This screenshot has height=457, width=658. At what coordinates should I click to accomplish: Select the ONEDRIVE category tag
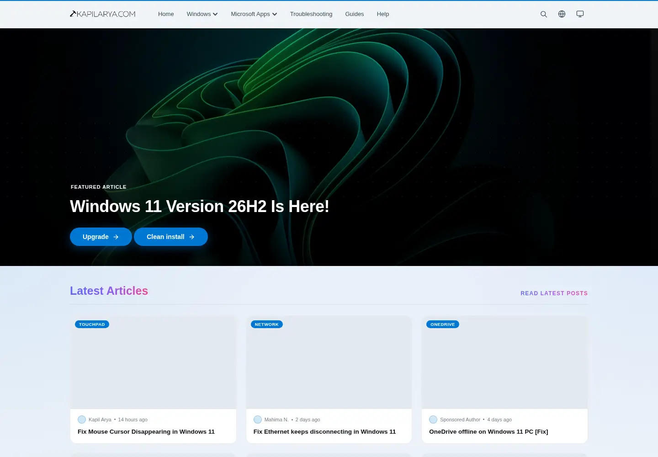point(443,324)
